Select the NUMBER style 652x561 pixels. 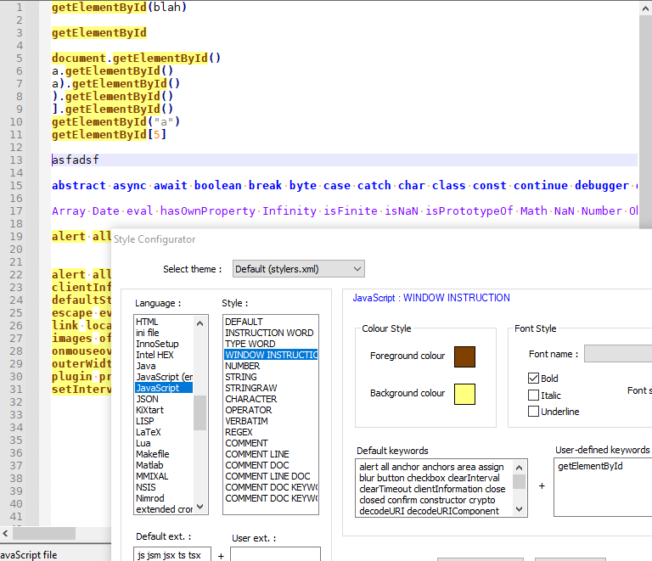click(271, 366)
